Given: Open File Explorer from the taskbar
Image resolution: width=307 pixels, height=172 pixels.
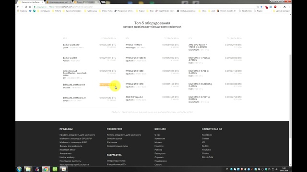Looking at the screenshot, I should tap(28, 169).
